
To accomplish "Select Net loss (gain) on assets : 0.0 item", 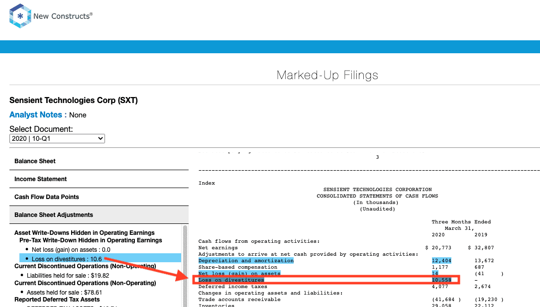I will 71,249.
